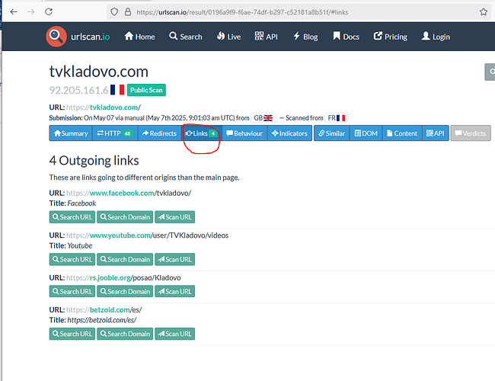Open the Content tab
Viewport: 495px width, 381px height.
pyautogui.click(x=402, y=133)
